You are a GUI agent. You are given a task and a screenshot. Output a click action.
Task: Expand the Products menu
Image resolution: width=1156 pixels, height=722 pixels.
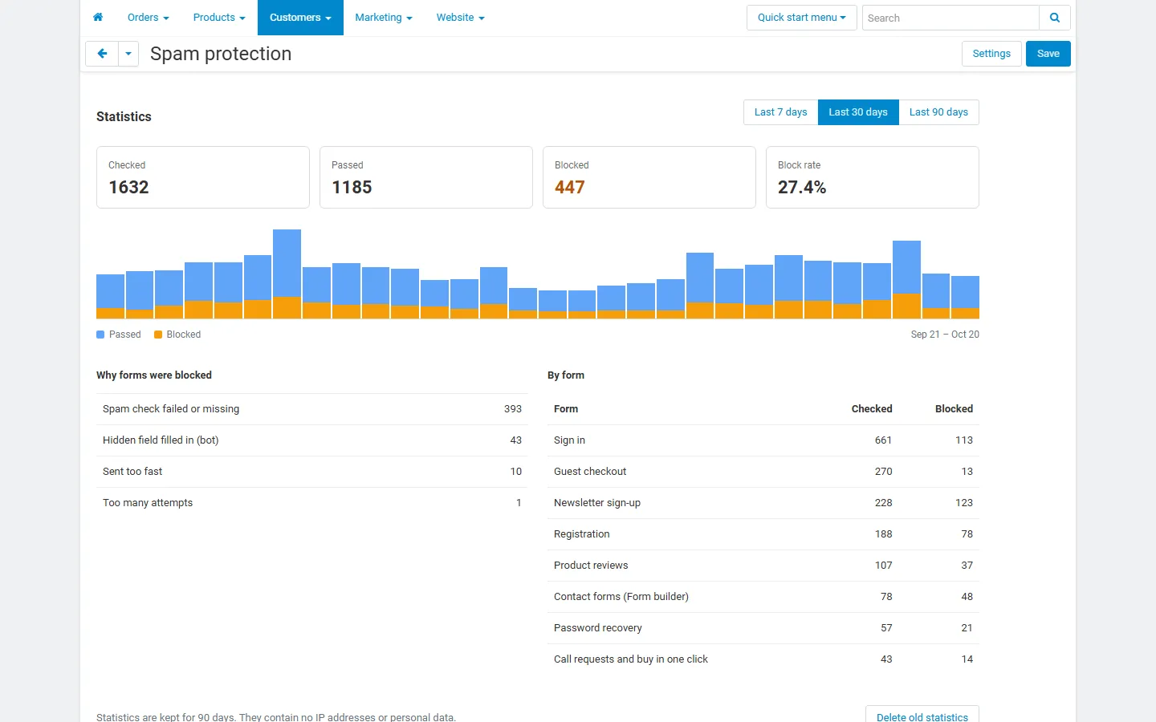point(219,18)
